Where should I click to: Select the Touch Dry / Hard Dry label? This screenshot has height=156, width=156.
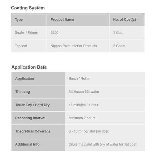coord(38,105)
